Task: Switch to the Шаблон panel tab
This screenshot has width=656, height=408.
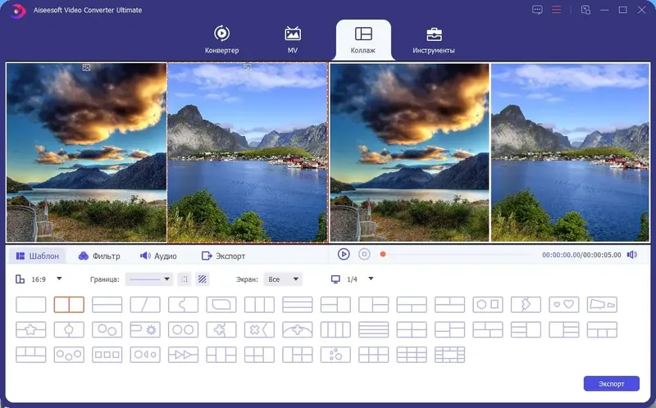Action: (37, 256)
